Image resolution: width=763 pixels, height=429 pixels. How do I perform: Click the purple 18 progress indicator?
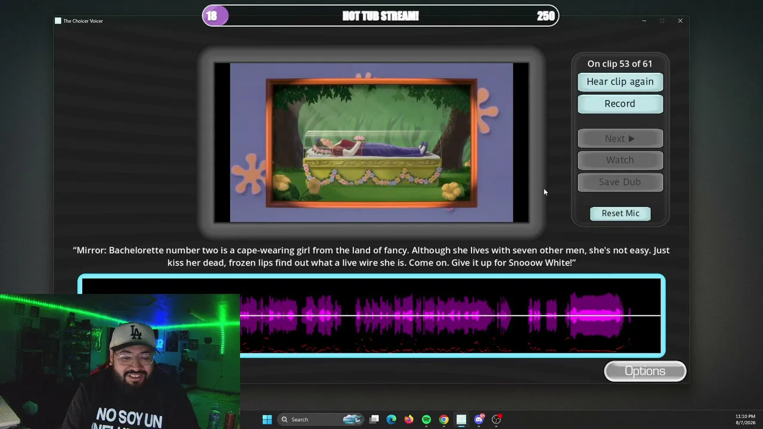(x=215, y=16)
